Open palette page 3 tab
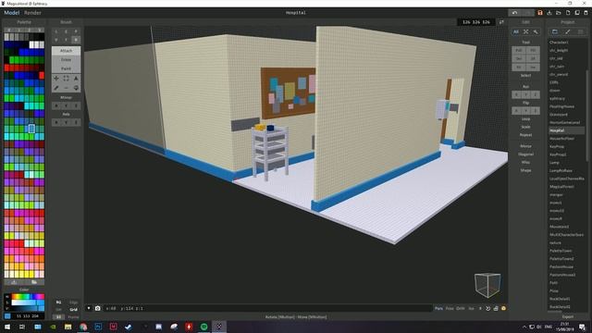This screenshot has height=333, width=592. pyautogui.click(x=39, y=30)
